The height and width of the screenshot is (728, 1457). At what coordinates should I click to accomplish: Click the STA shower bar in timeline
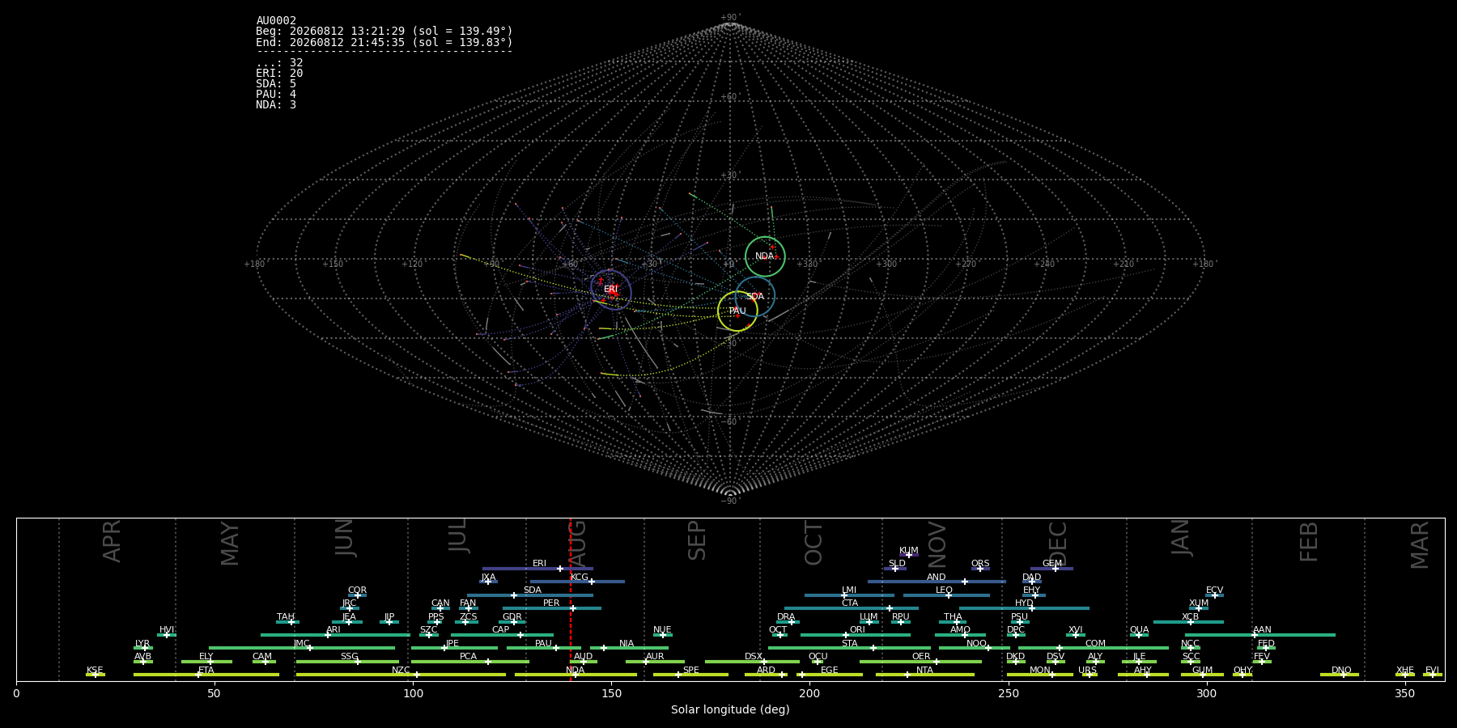[x=849, y=648]
